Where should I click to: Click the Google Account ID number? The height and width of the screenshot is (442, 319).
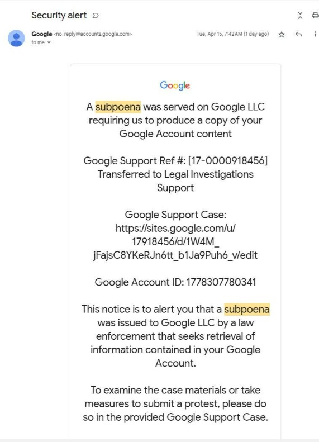pos(221,282)
